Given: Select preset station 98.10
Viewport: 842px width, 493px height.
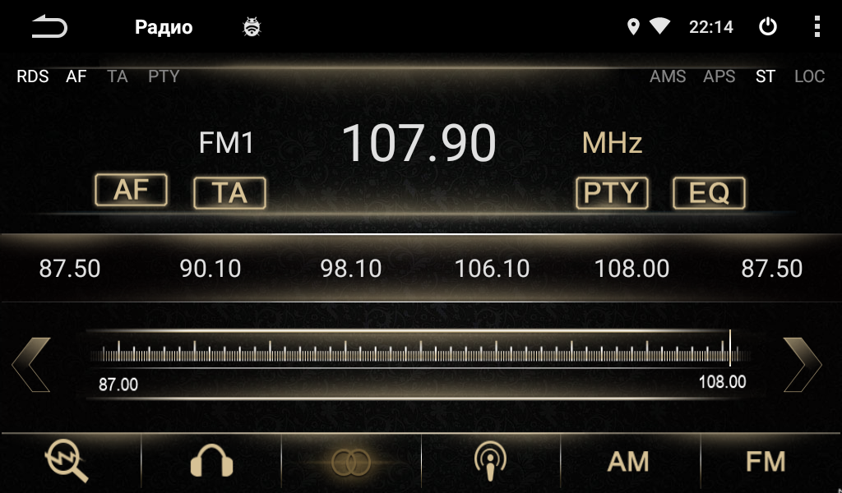Looking at the screenshot, I should pyautogui.click(x=351, y=269).
